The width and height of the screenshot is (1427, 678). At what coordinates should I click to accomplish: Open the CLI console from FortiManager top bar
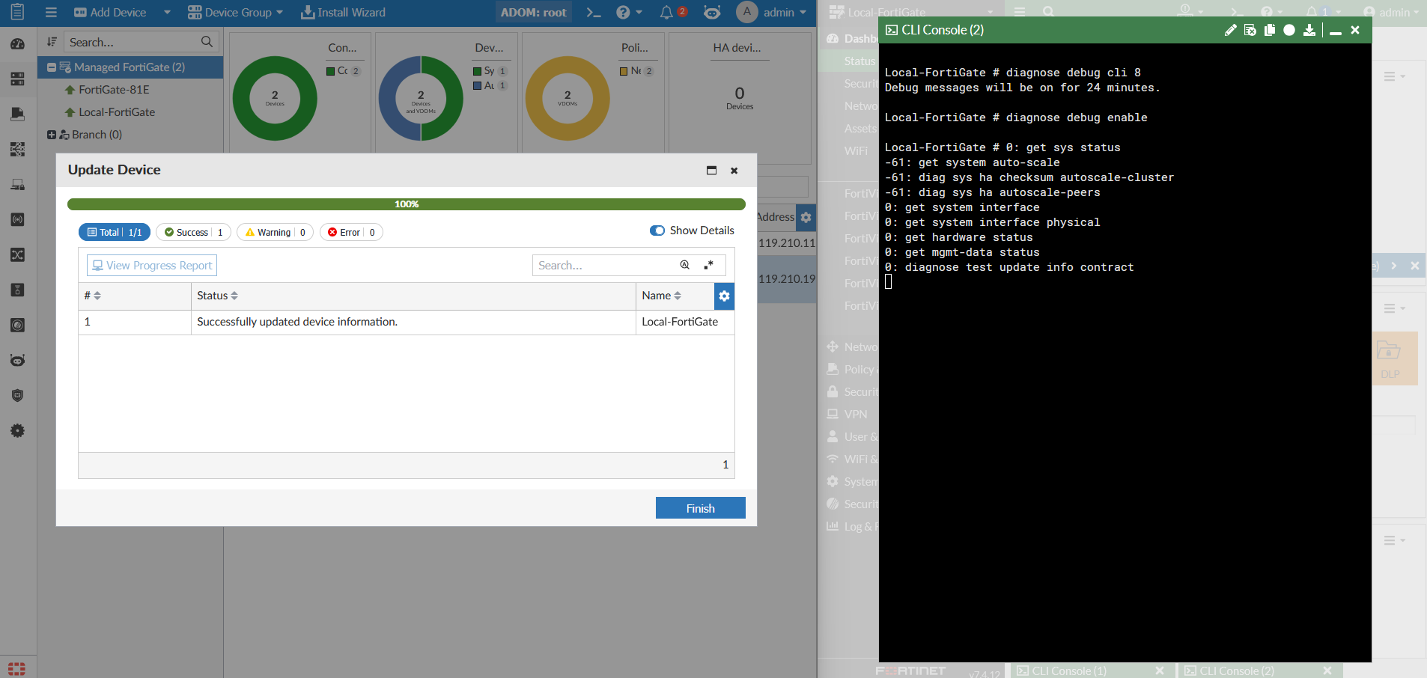click(594, 13)
